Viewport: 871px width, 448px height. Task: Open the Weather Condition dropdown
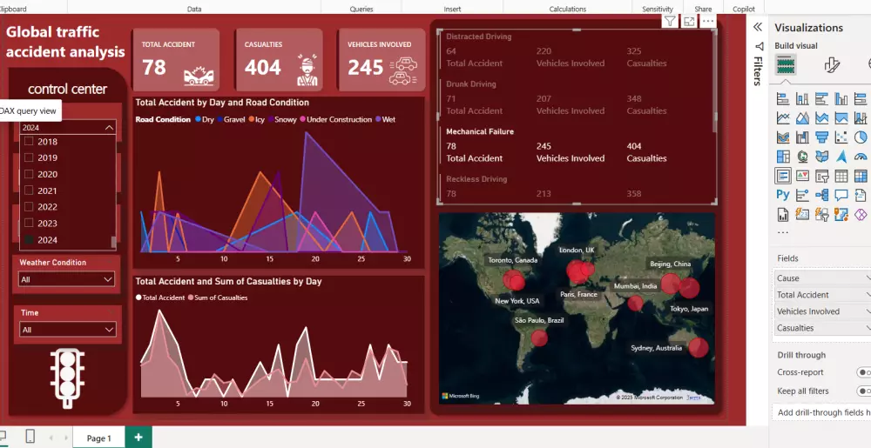click(x=67, y=279)
